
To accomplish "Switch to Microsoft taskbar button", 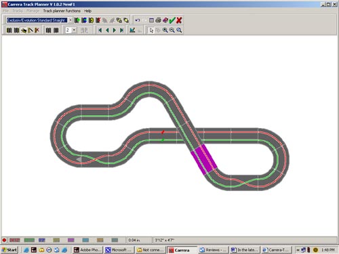I will pos(119,250).
